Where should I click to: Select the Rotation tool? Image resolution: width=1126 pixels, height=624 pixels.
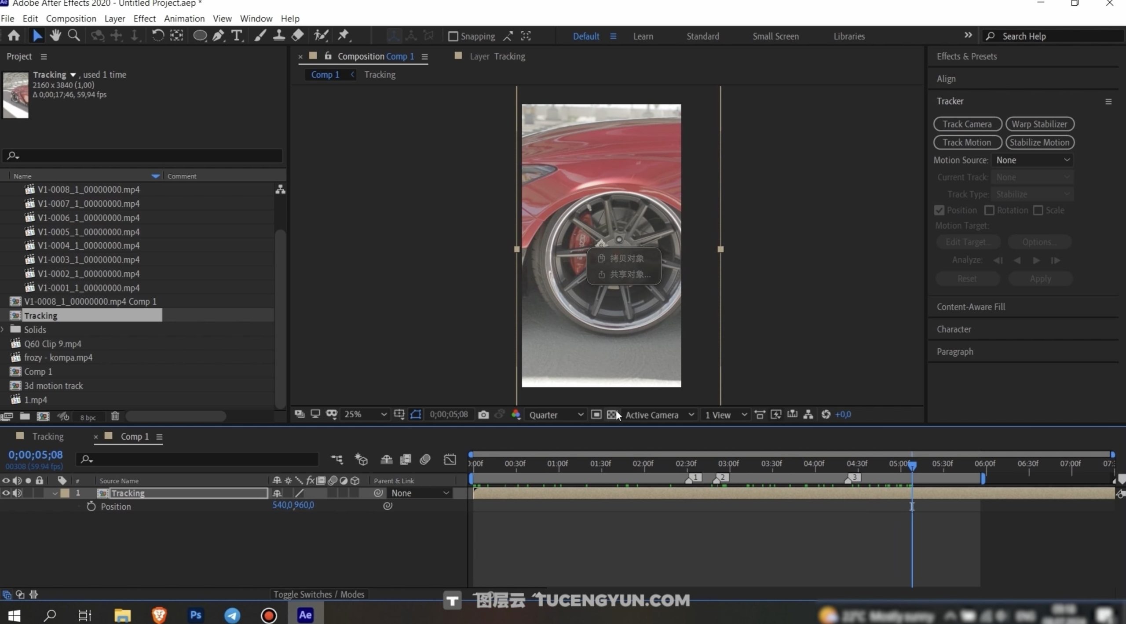pyautogui.click(x=157, y=36)
